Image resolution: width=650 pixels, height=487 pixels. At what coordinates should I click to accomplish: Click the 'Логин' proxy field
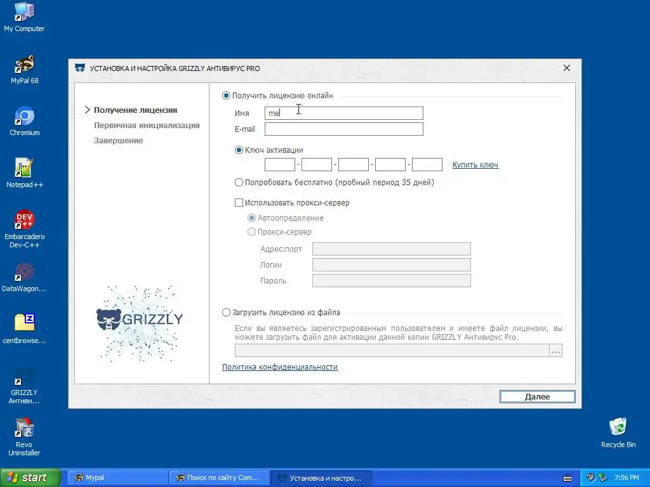click(x=391, y=264)
